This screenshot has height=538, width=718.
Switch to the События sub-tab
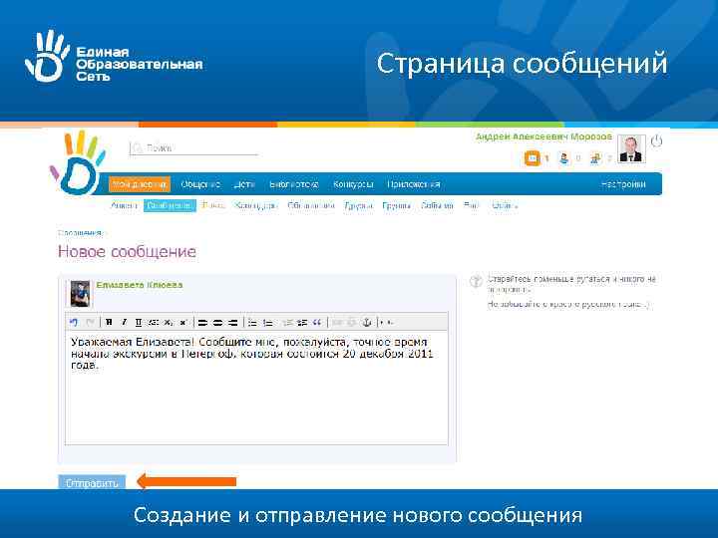(x=437, y=206)
